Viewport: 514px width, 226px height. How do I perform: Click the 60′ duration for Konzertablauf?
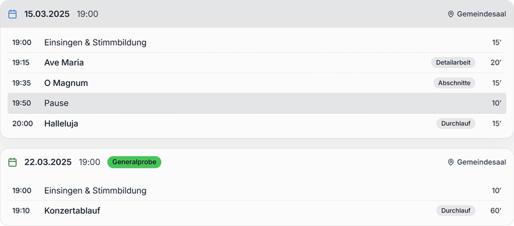click(496, 210)
